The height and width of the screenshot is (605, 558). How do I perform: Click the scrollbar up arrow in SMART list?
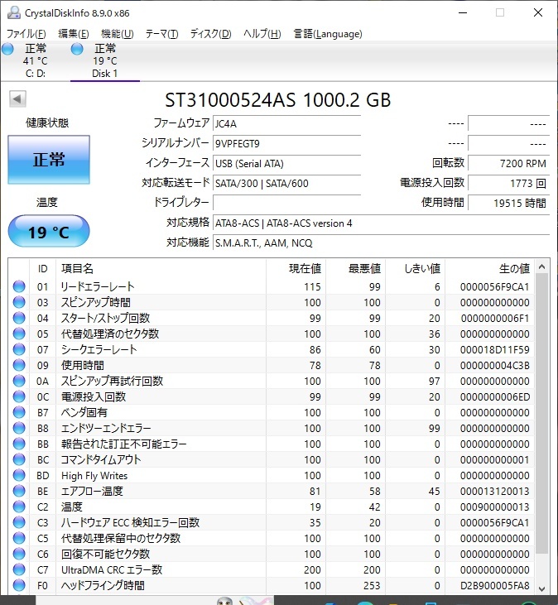click(541, 266)
